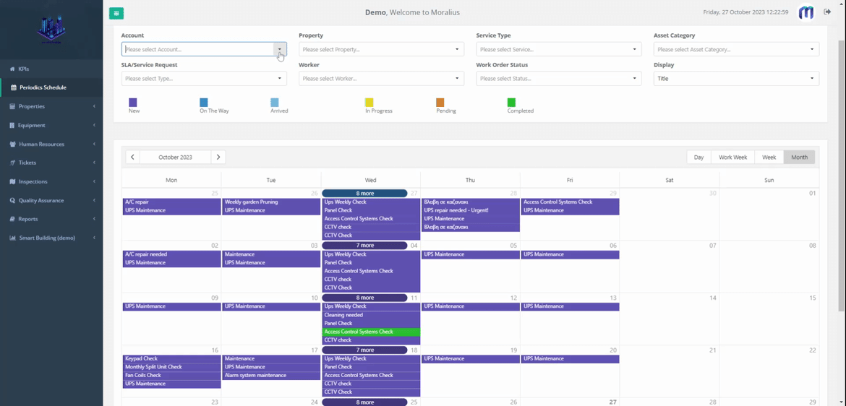846x406 pixels.
Task: Click the KPIs sidebar item
Action: click(x=24, y=69)
